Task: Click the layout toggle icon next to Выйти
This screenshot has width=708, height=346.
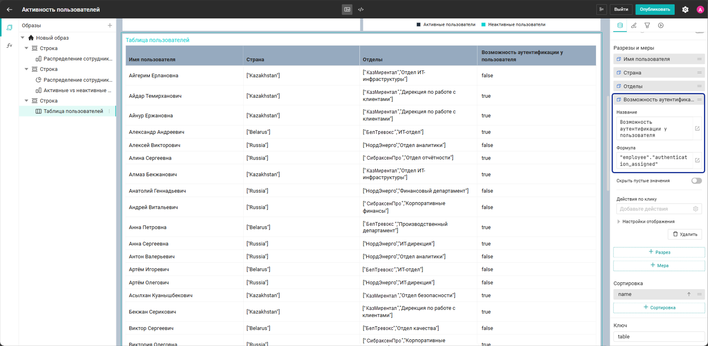Action: (x=602, y=9)
